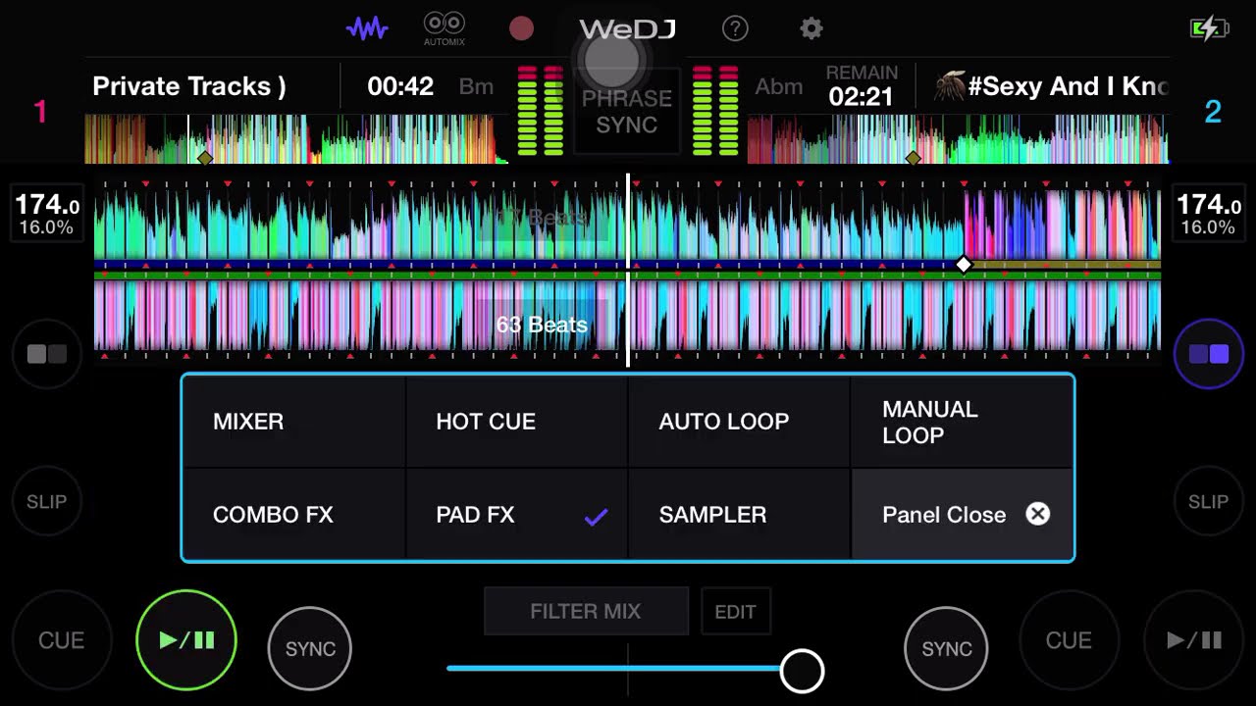Viewport: 1256px width, 706px height.
Task: Toggle deck 1 elapsed time 00:42
Action: coord(400,86)
